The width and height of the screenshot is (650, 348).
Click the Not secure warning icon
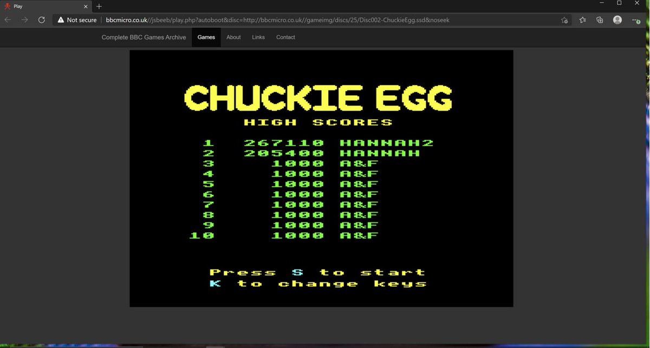tap(61, 20)
